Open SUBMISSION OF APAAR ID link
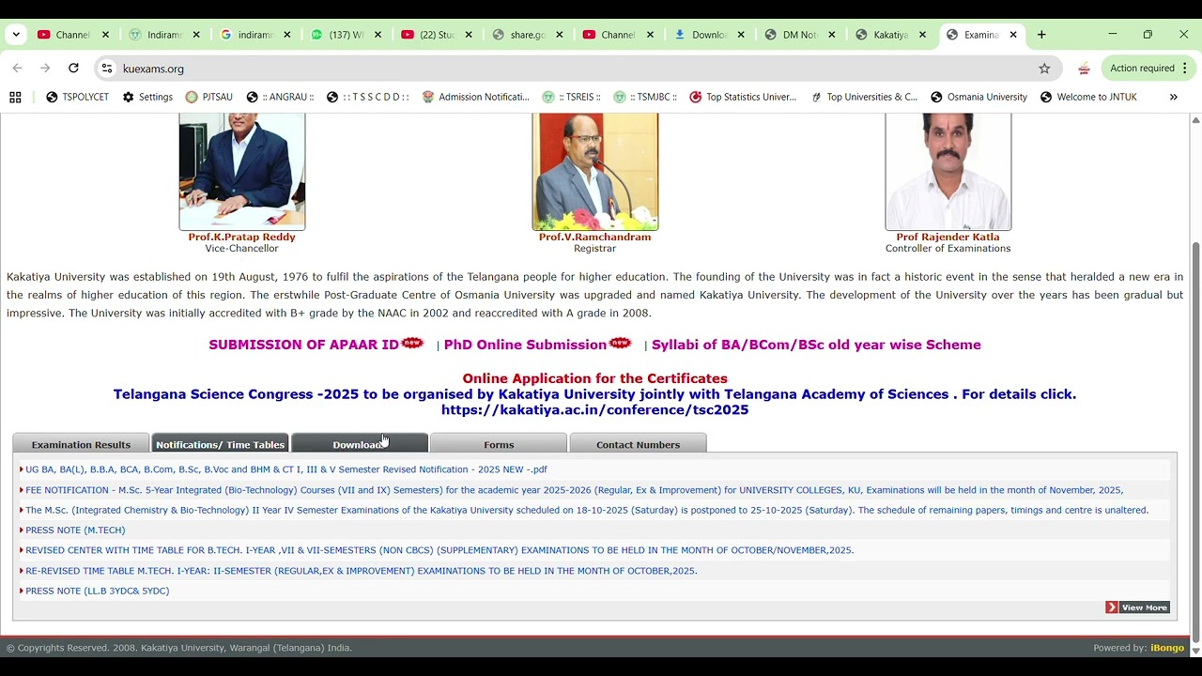This screenshot has width=1202, height=676. point(303,345)
